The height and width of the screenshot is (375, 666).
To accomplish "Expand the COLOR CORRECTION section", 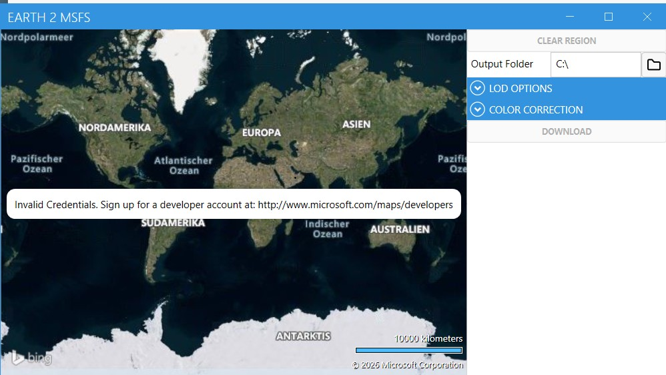I will tap(566, 109).
